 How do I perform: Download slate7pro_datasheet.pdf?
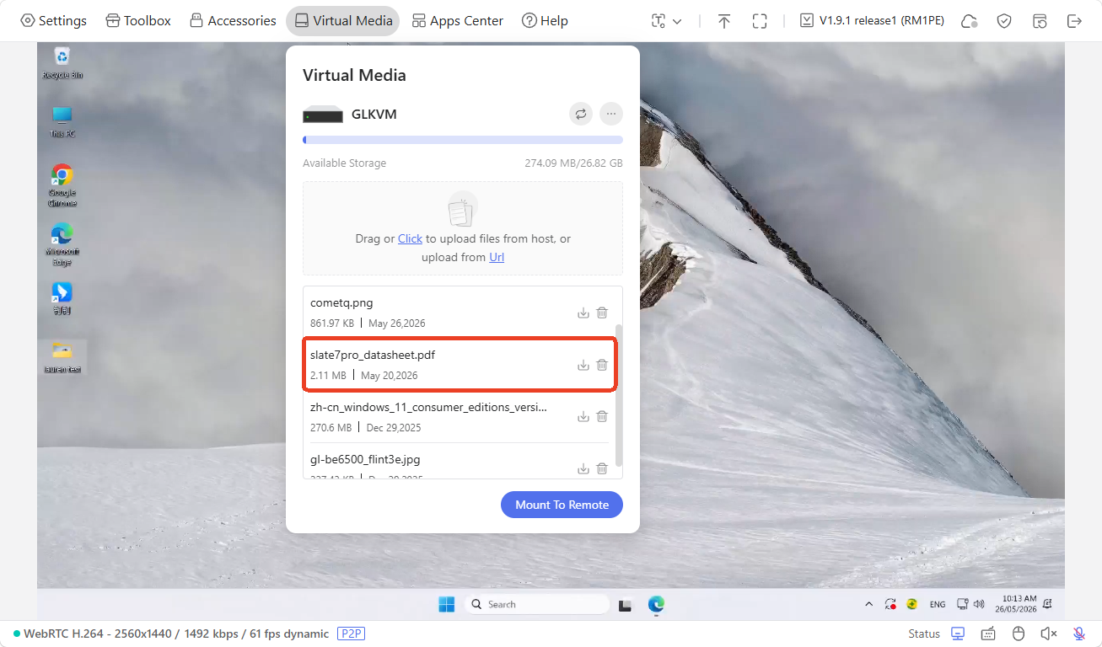[583, 365]
